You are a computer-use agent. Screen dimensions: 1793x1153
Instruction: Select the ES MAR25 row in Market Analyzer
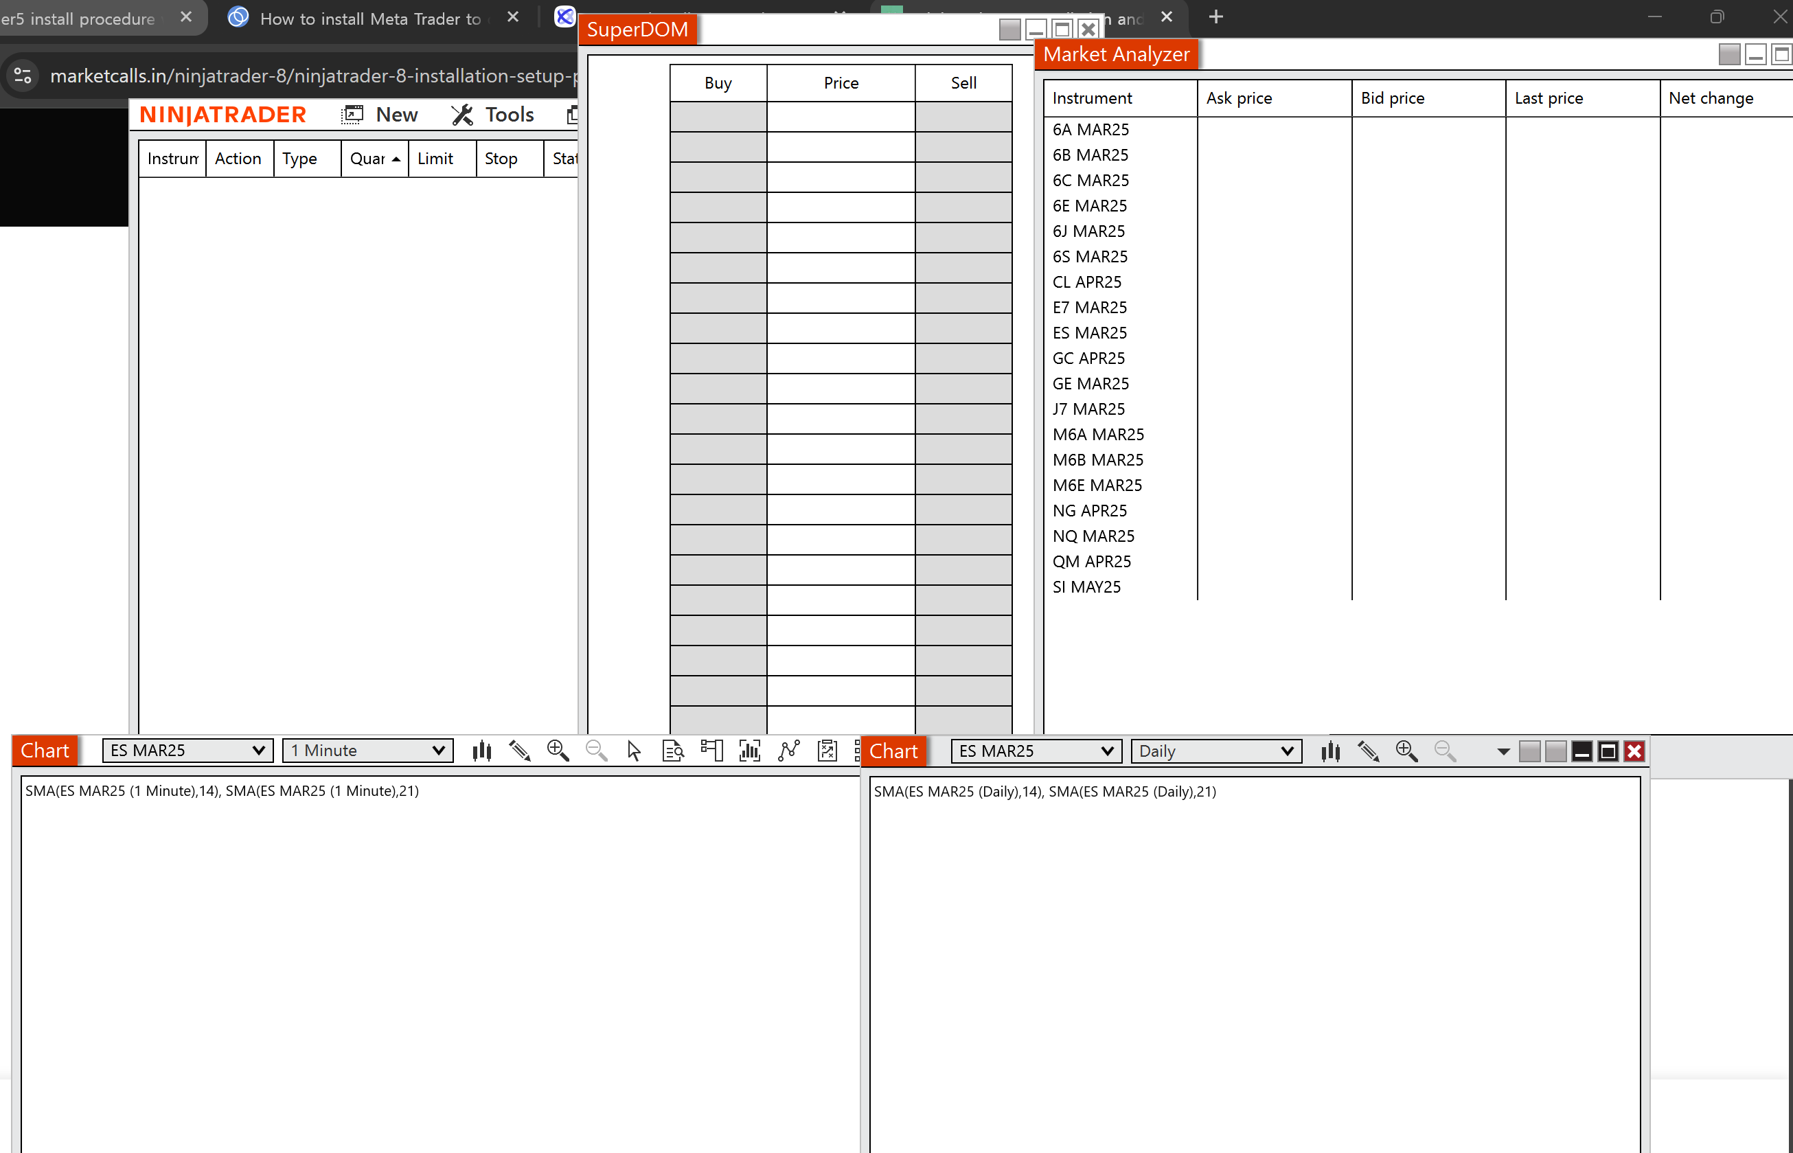(1089, 332)
